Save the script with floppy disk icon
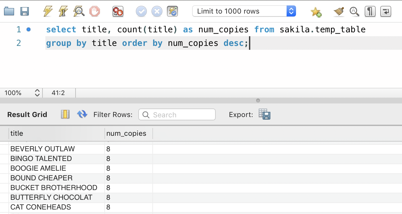 click(x=25, y=12)
